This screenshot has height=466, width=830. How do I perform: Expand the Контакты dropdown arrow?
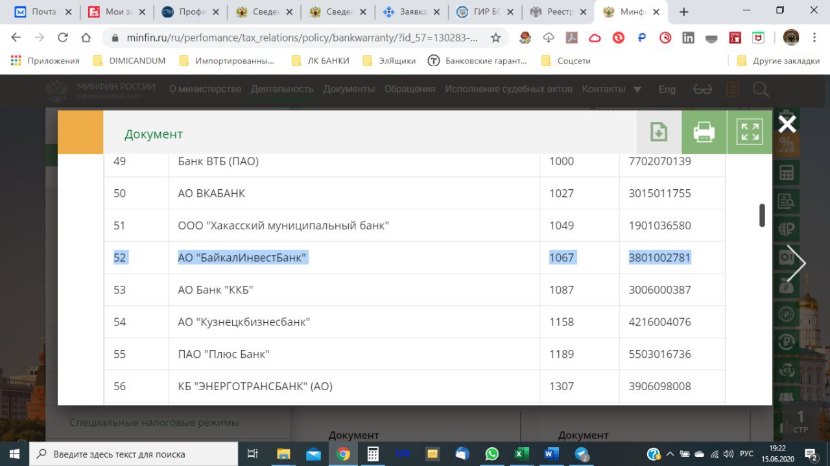[637, 89]
